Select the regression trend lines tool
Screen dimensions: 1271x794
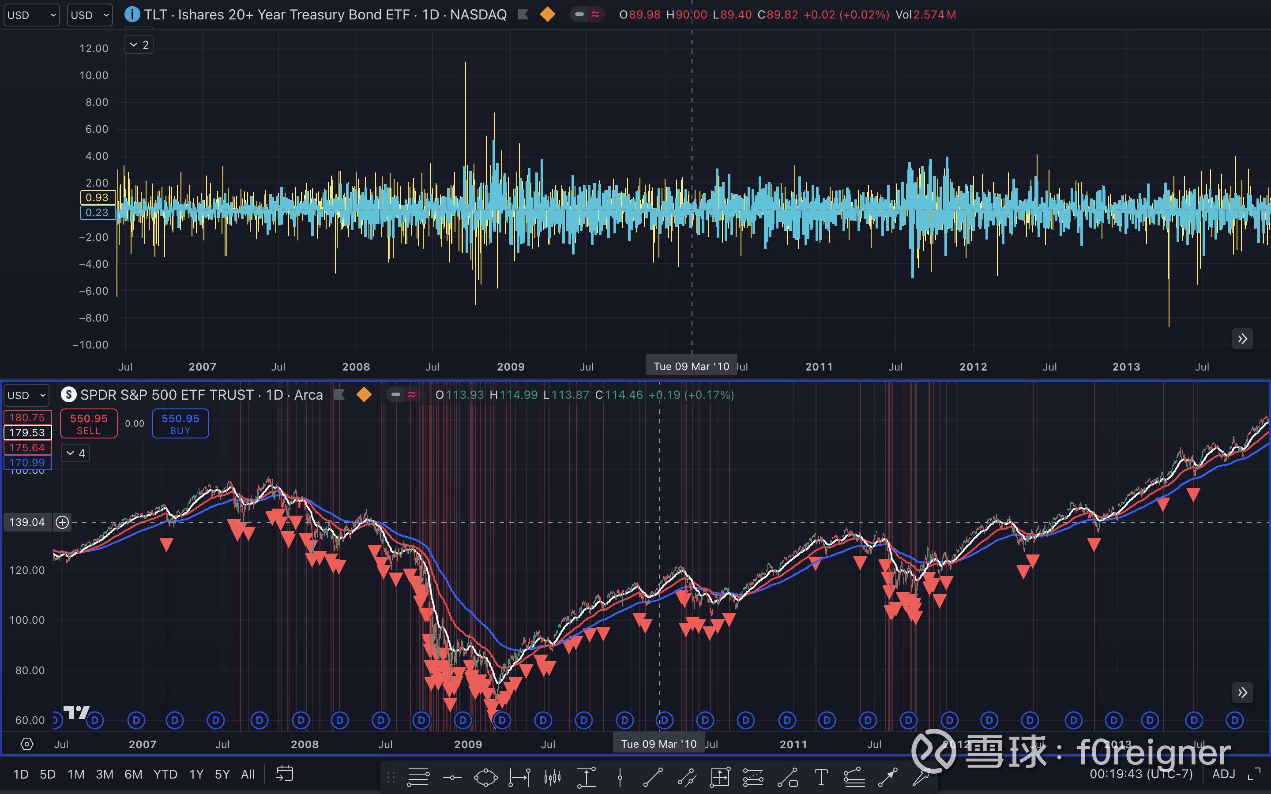click(x=752, y=777)
